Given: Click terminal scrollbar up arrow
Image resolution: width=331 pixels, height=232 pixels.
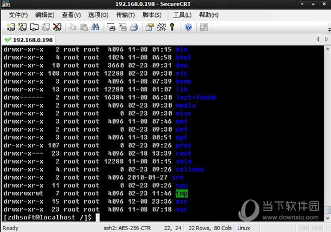Looking at the screenshot, I should pyautogui.click(x=327, y=49).
